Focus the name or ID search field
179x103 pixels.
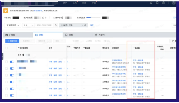coord(44,25)
